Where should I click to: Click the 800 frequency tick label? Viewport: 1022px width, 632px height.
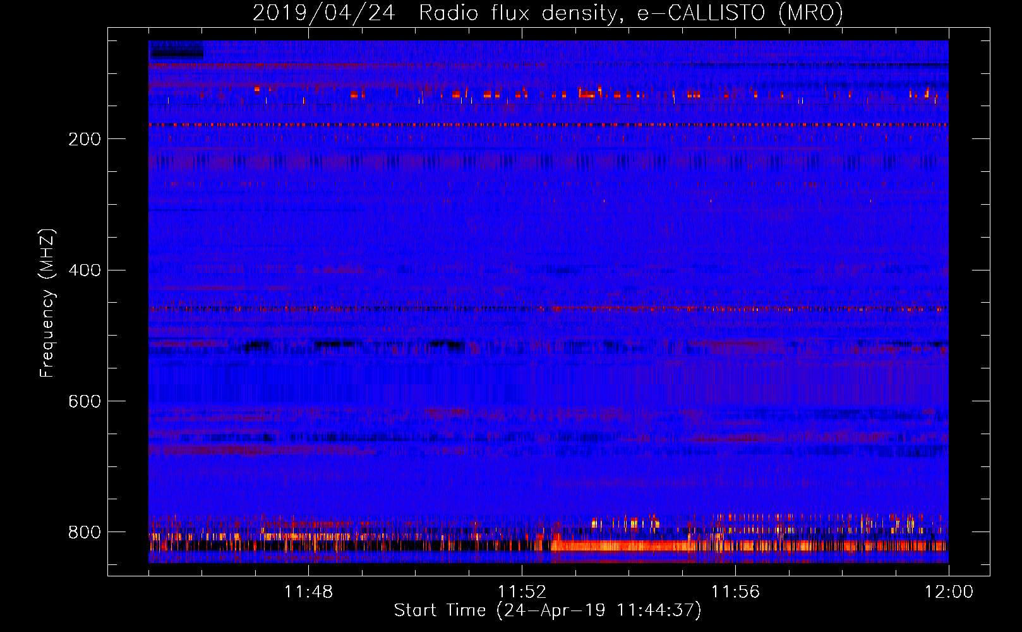[x=85, y=532]
